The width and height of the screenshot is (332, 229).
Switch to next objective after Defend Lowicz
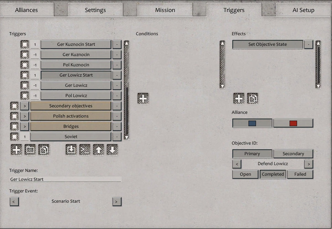coord(308,164)
